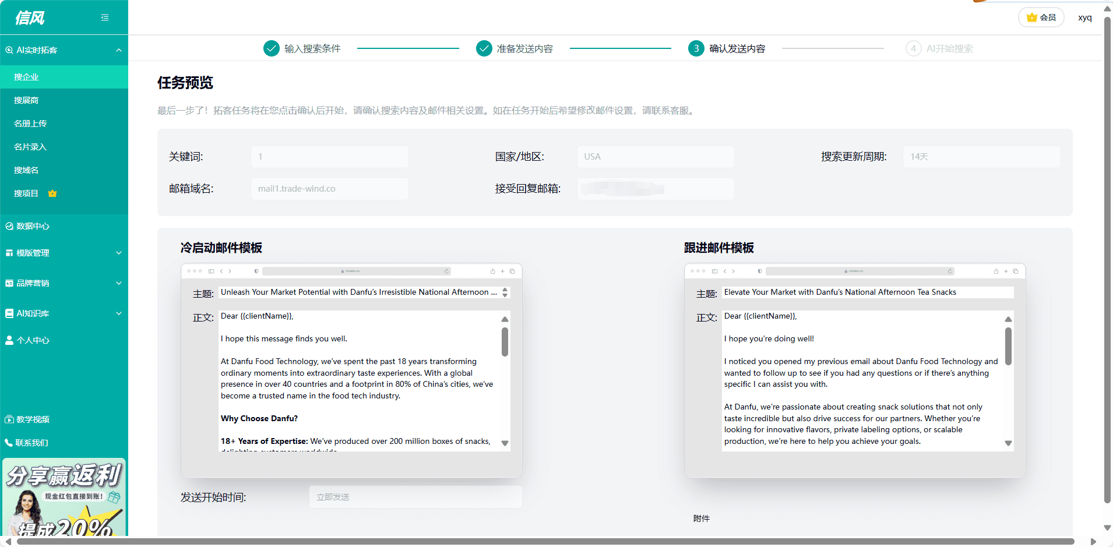Click the crown icon in 会员 button
Image resolution: width=1113 pixels, height=547 pixels.
pos(1032,17)
